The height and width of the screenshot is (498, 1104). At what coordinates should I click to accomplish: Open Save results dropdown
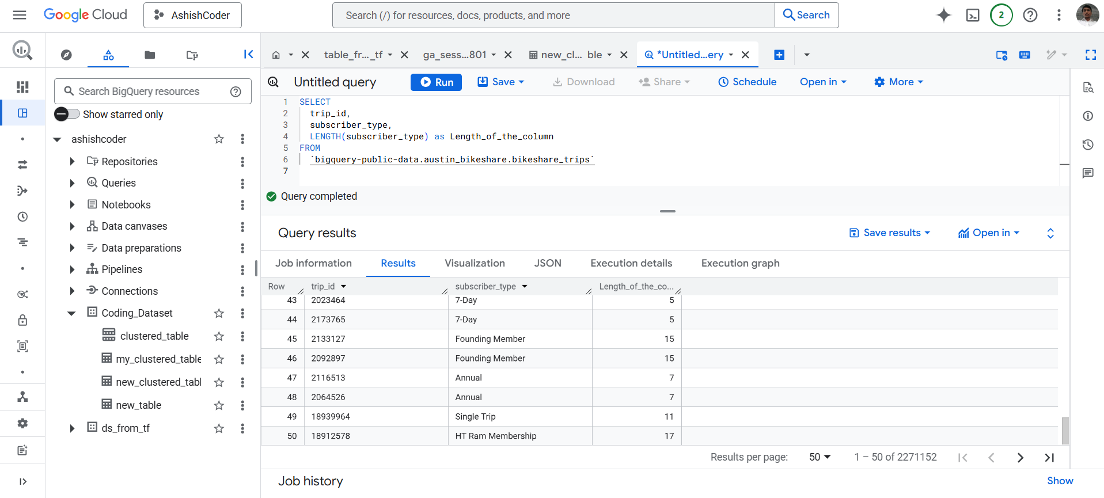(x=890, y=233)
